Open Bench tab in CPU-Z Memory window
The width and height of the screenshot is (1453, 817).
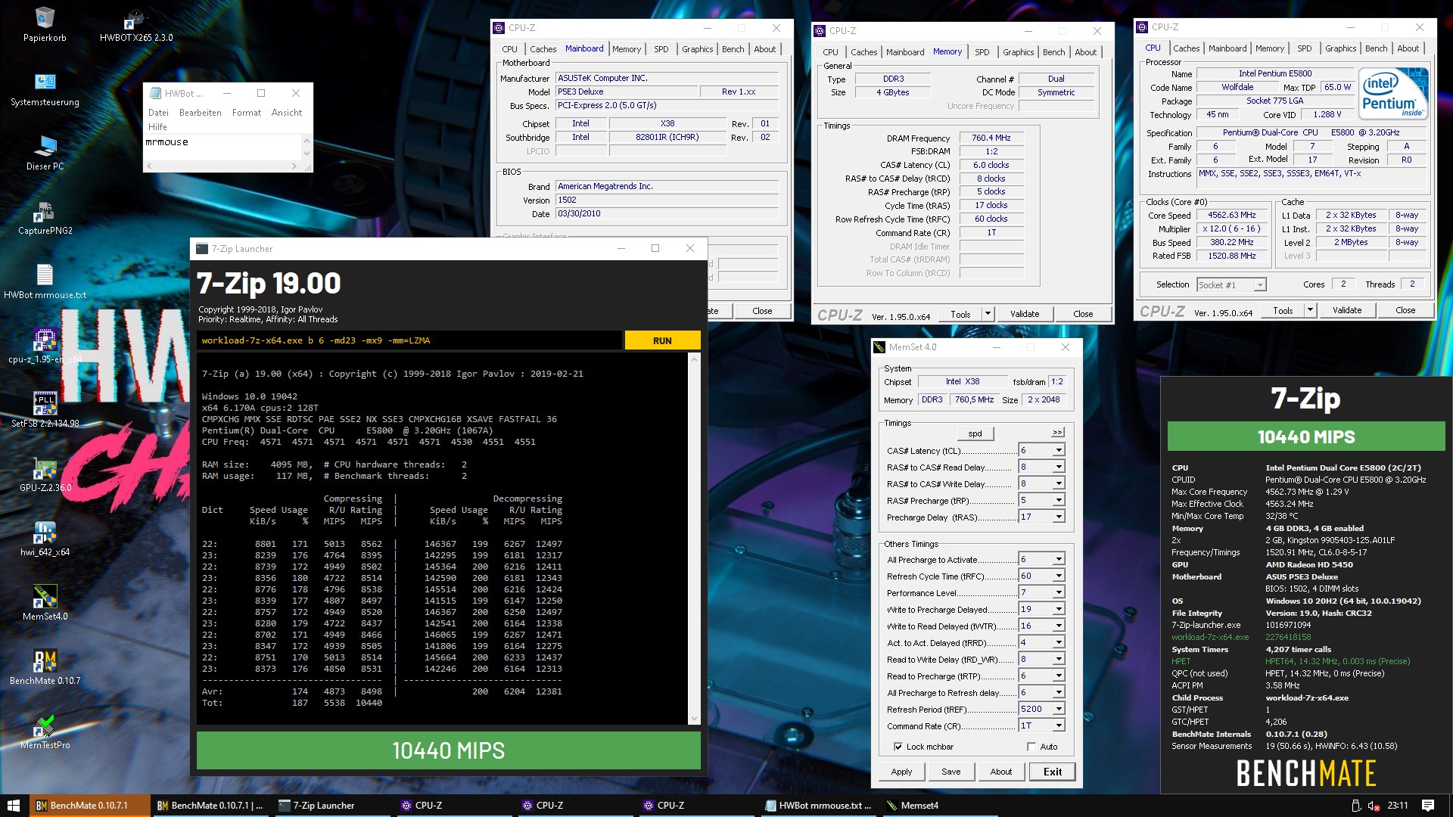point(1053,52)
